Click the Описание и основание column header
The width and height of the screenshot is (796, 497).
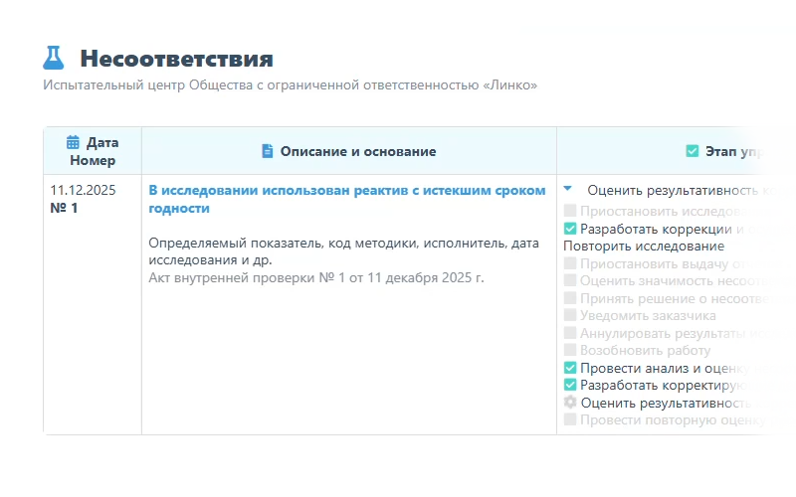(349, 151)
